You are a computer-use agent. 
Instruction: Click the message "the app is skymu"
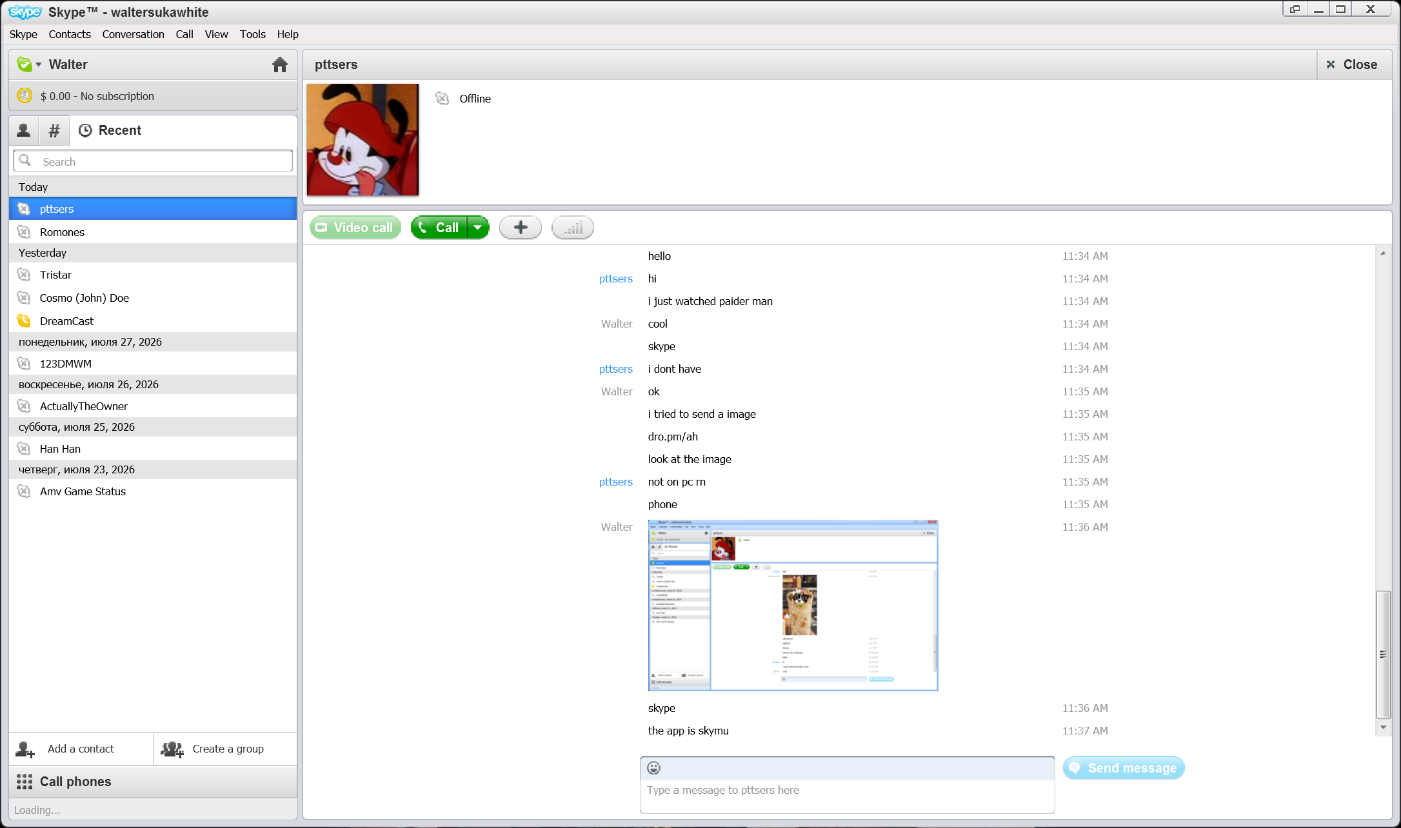click(688, 731)
